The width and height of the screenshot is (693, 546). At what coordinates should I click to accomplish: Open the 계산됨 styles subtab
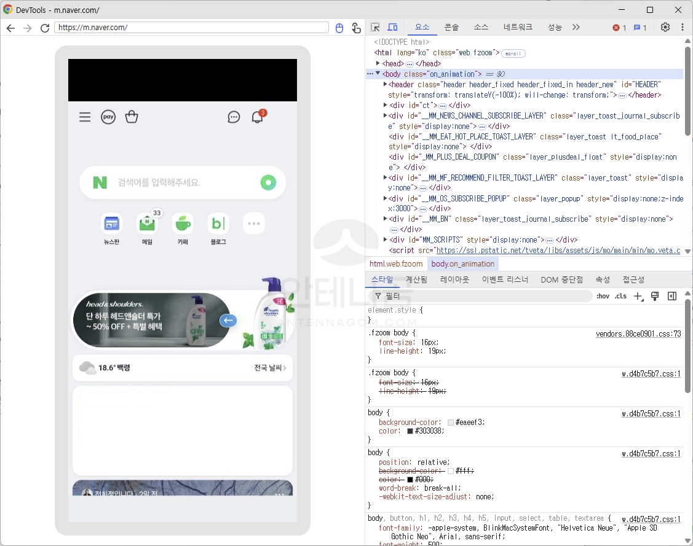click(416, 279)
